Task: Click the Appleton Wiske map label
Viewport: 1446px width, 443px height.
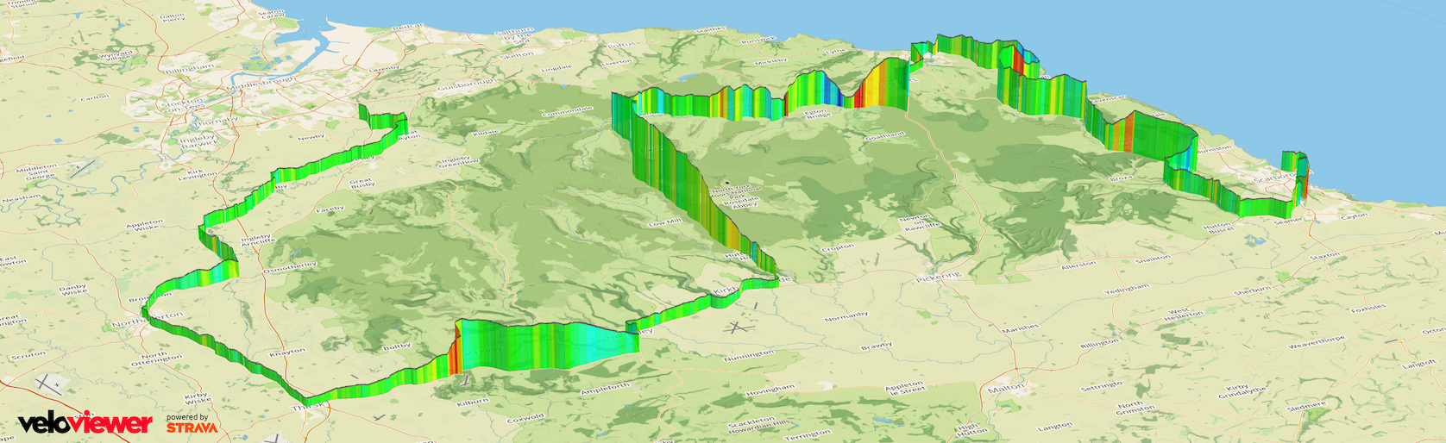Action: pyautogui.click(x=145, y=226)
